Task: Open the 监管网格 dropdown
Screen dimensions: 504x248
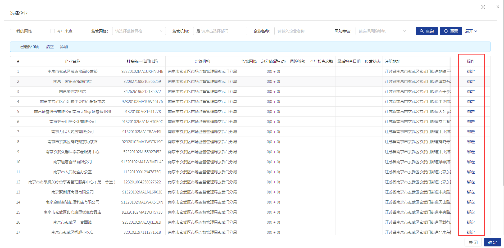Action: tap(139, 31)
